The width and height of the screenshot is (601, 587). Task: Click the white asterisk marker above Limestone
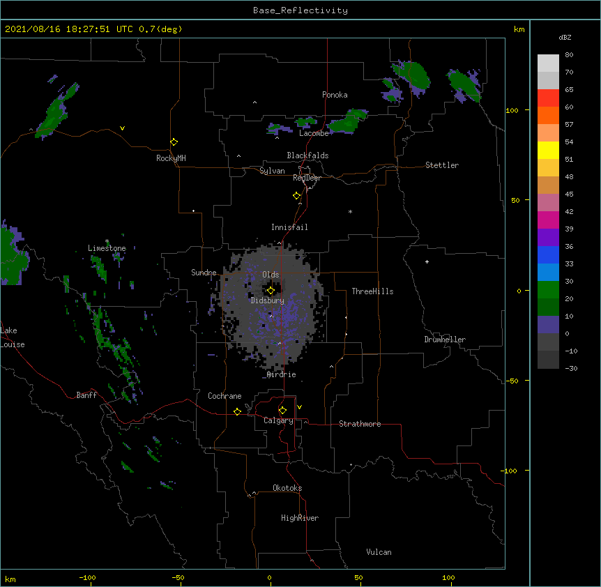107,241
